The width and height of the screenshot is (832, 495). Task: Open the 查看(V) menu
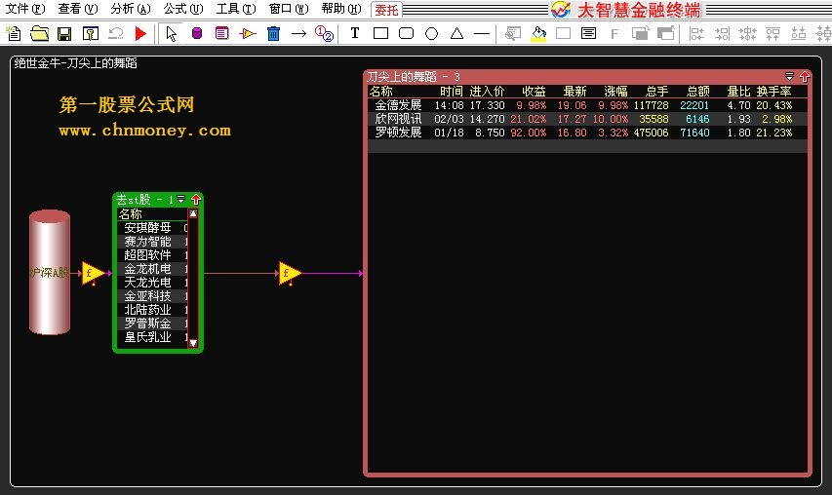click(x=77, y=9)
